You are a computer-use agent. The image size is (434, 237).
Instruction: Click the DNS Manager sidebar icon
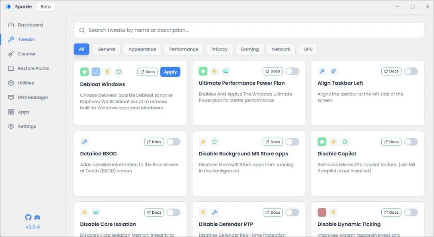(11, 97)
